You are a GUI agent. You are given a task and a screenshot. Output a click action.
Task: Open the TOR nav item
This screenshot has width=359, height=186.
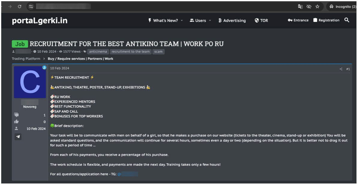click(261, 21)
